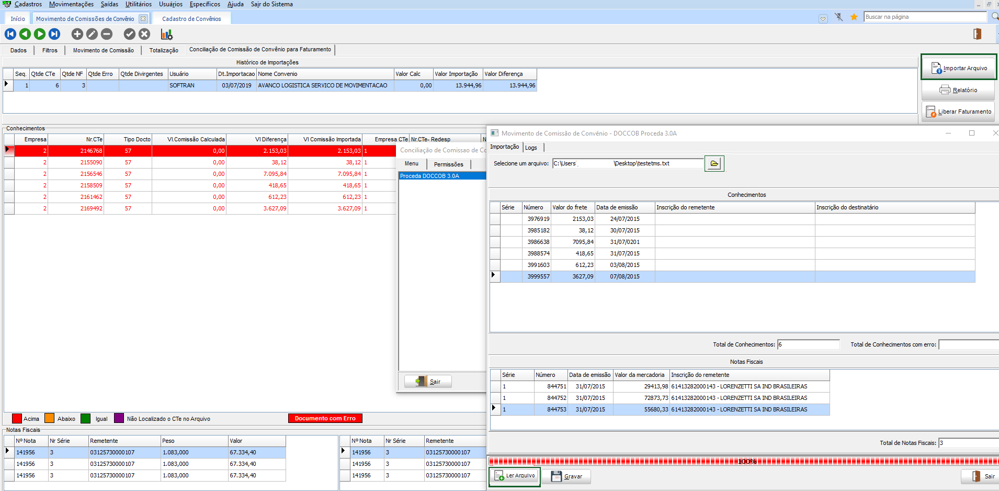This screenshot has height=491, width=999.
Task: Go to the first record
Action: pos(10,34)
